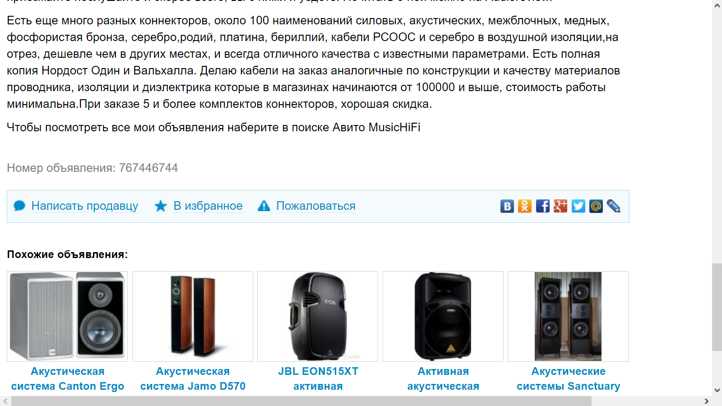Open the Sanctuary speakers thumbnail
Image resolution: width=722 pixels, height=406 pixels.
(x=568, y=316)
